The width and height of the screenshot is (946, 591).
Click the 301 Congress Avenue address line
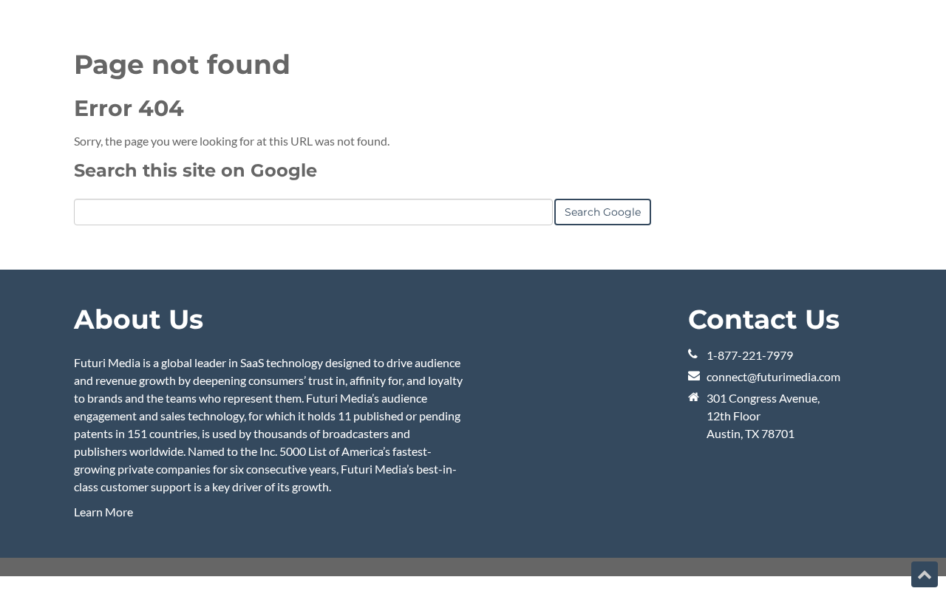click(763, 398)
